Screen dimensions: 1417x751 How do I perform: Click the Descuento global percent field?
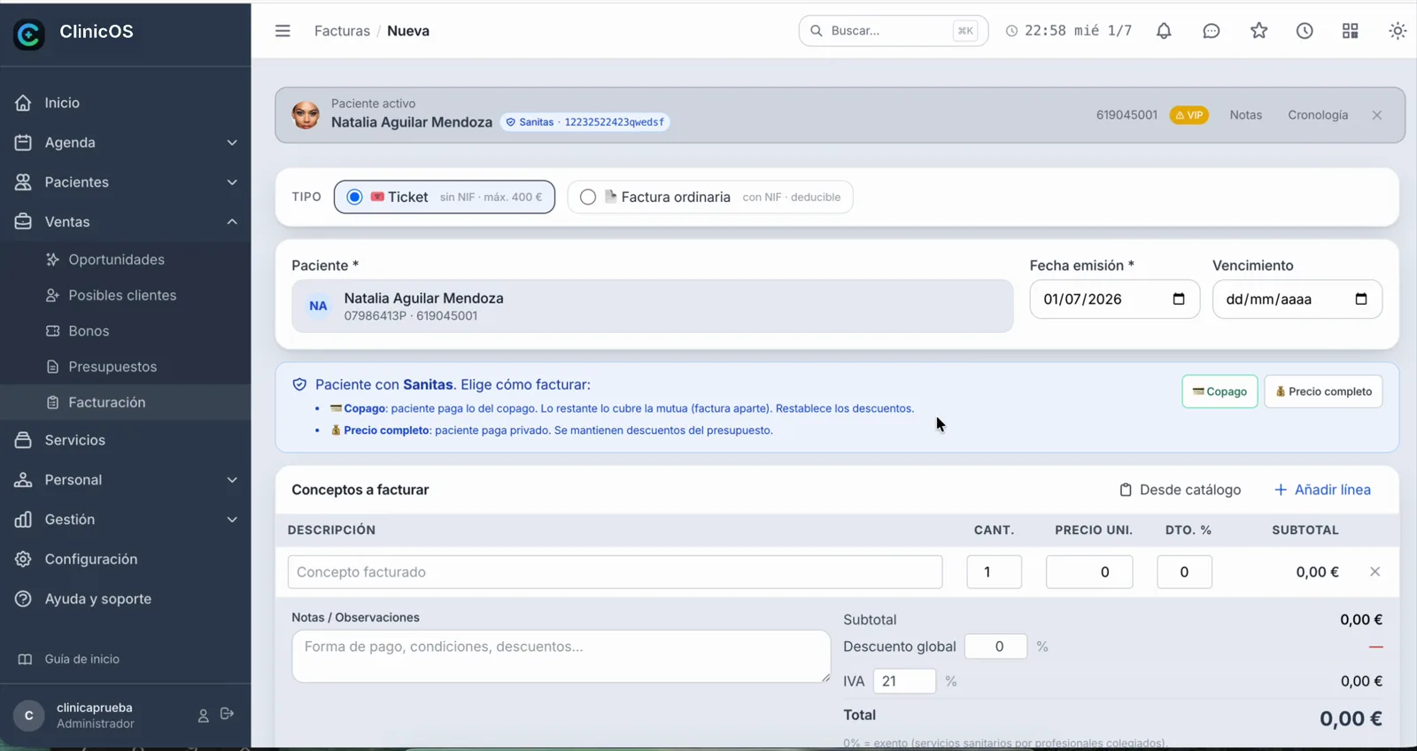995,646
